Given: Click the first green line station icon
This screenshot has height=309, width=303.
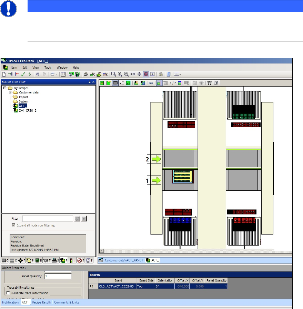Looking at the screenshot, I should pos(71,74).
